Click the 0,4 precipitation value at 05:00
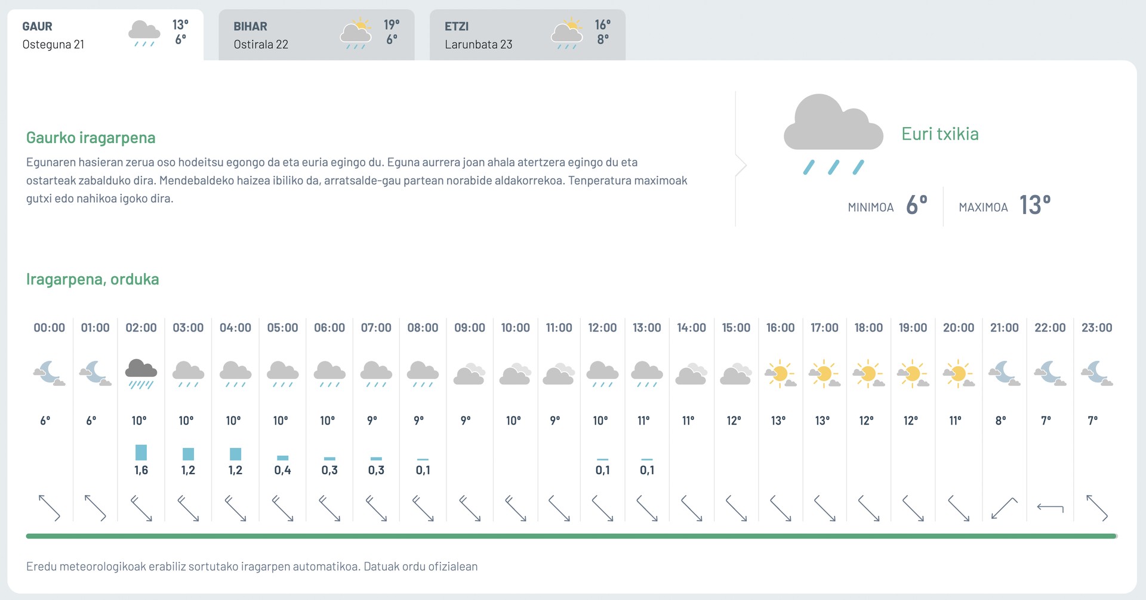 click(x=282, y=470)
